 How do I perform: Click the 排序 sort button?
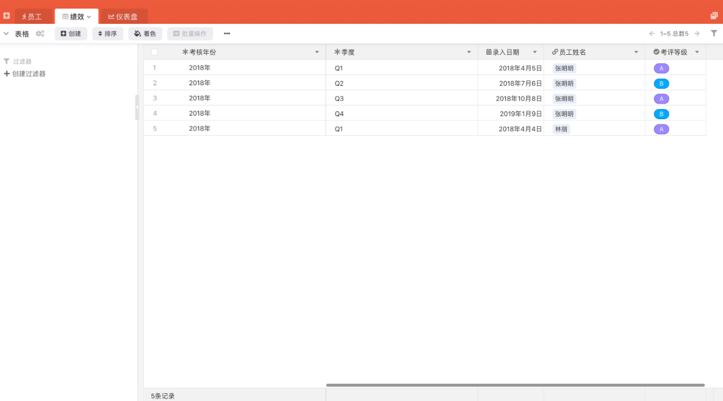pos(107,34)
